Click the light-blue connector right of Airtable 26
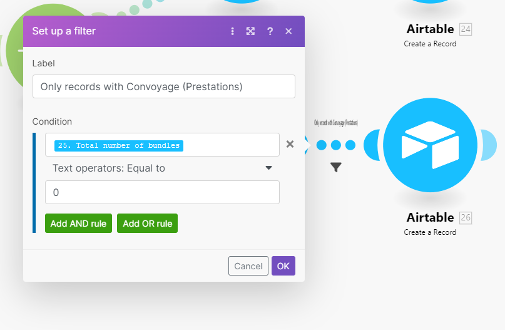505x330 pixels. (489, 145)
